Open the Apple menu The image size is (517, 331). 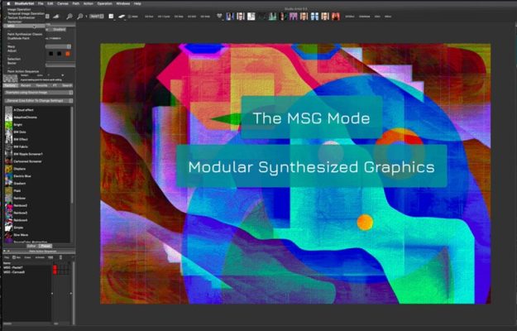8,3
